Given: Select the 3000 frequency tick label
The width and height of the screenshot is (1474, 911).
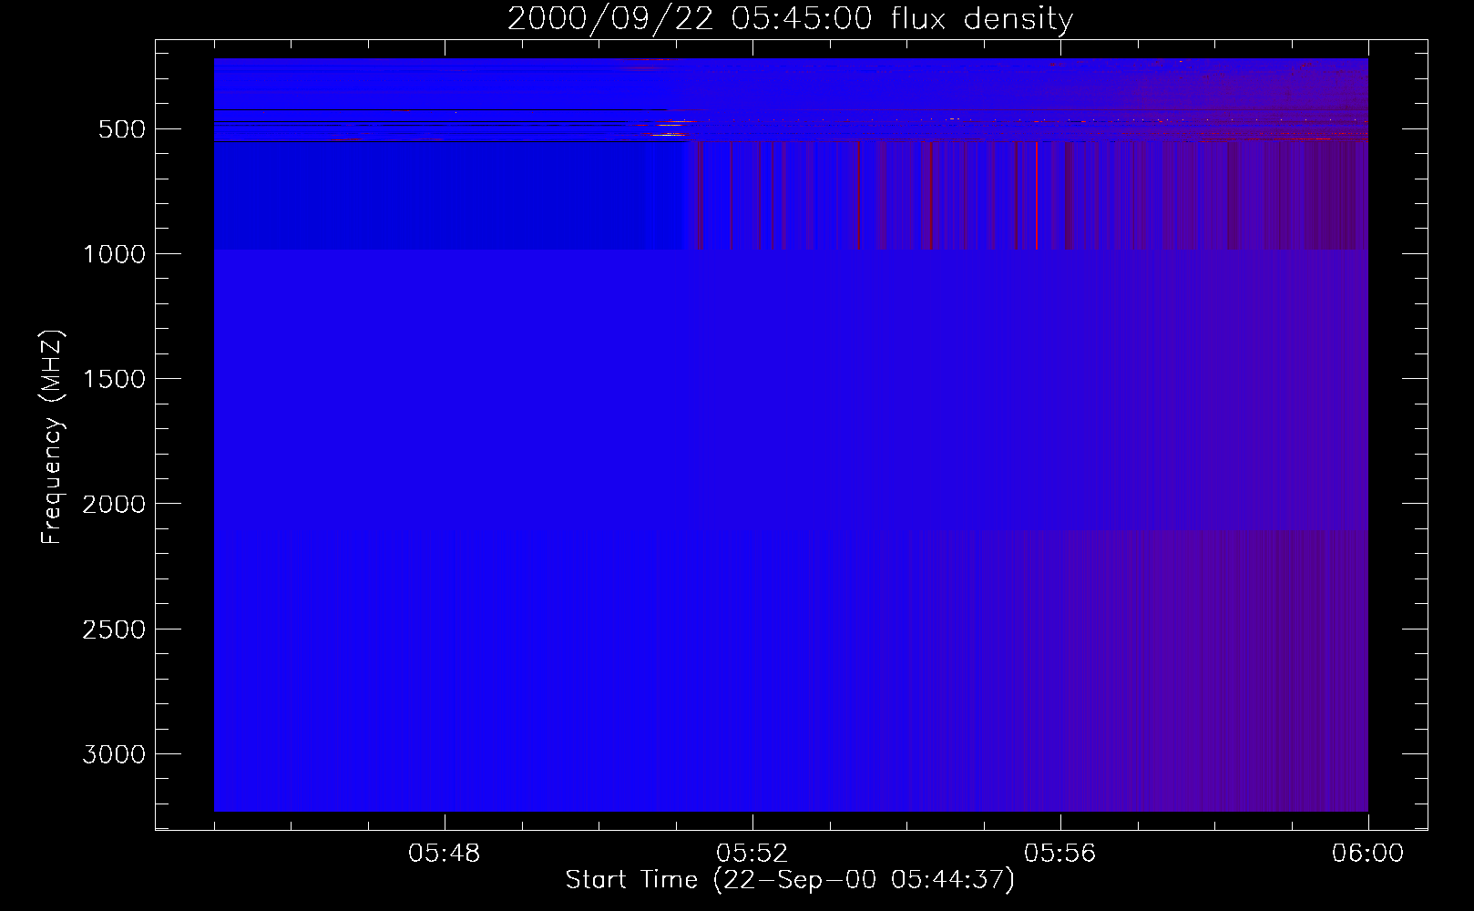Looking at the screenshot, I should (x=114, y=754).
